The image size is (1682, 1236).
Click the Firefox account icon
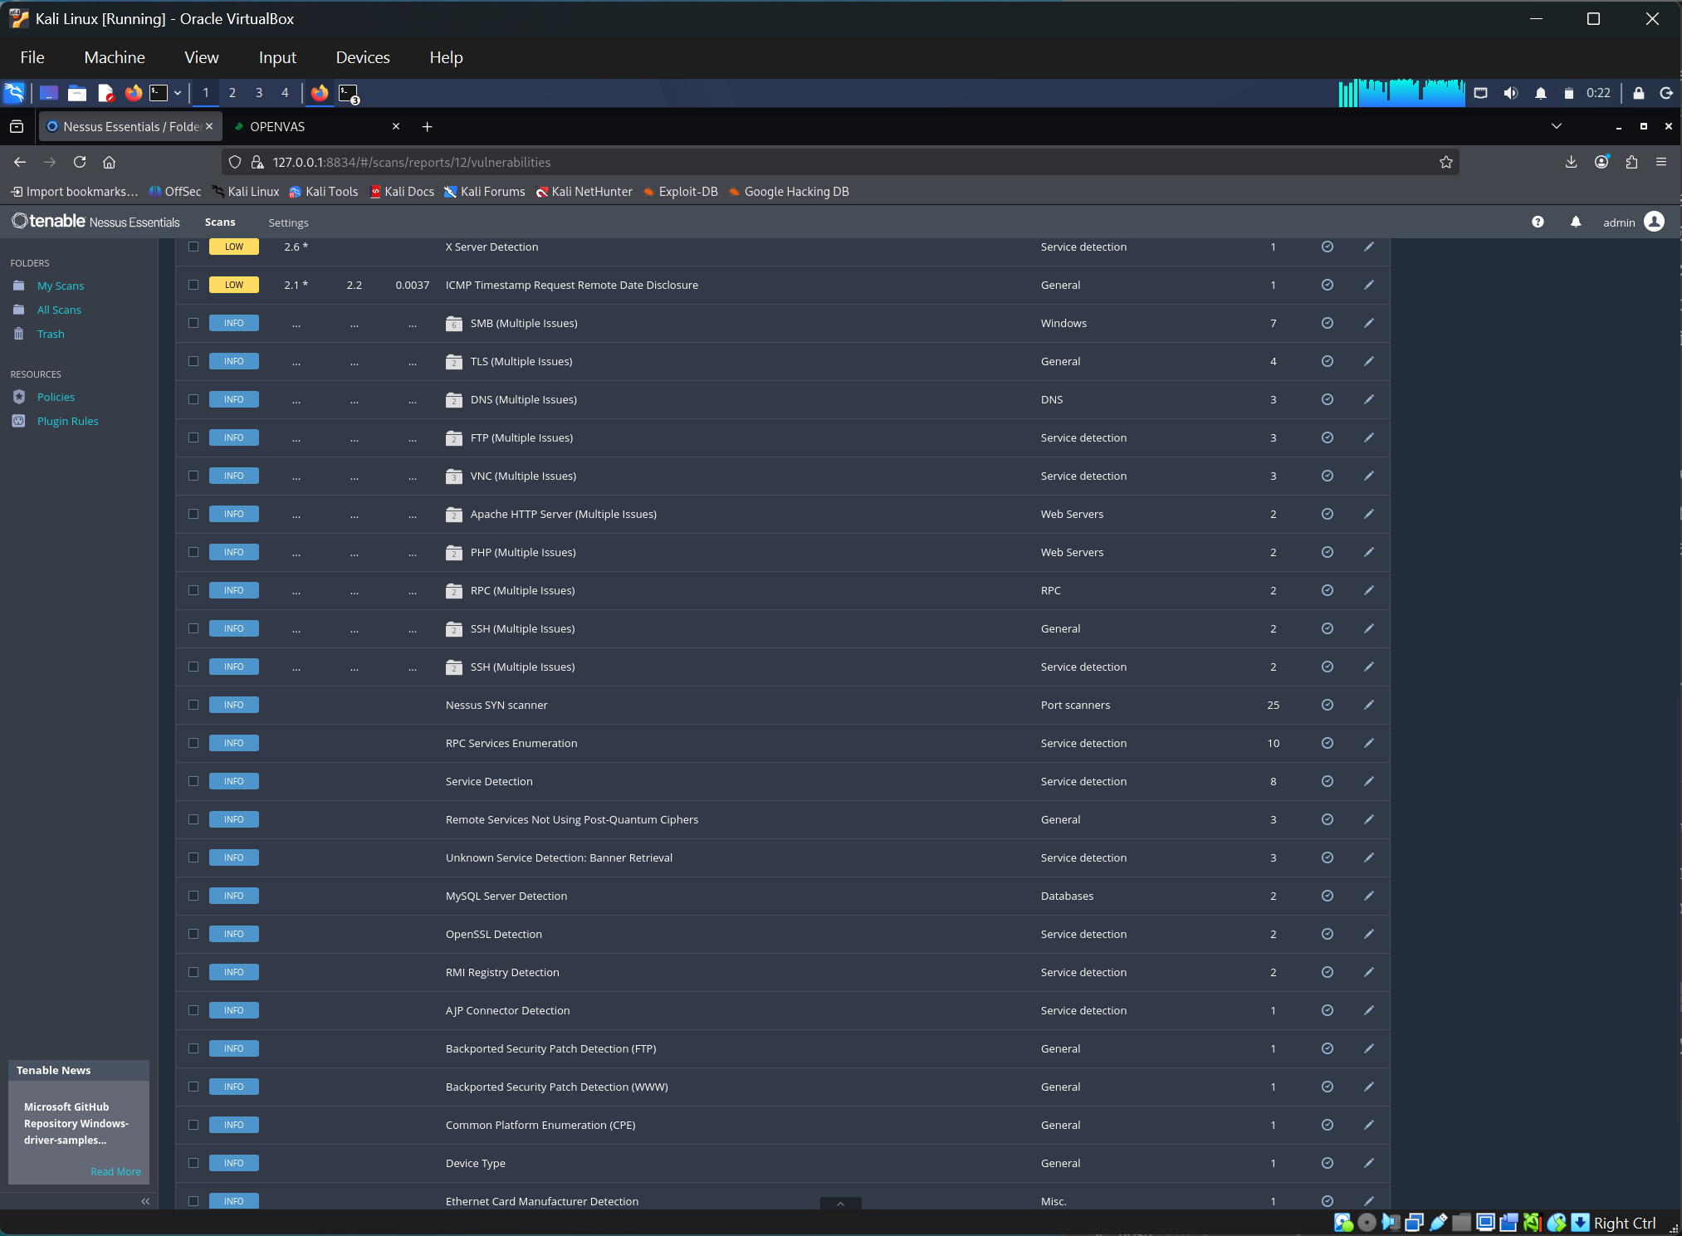click(1601, 162)
